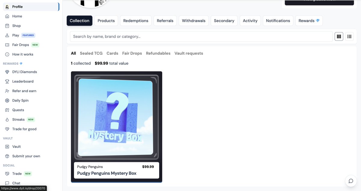Click the FEATURED badge next to Play
This screenshot has width=361, height=191.
28,35
